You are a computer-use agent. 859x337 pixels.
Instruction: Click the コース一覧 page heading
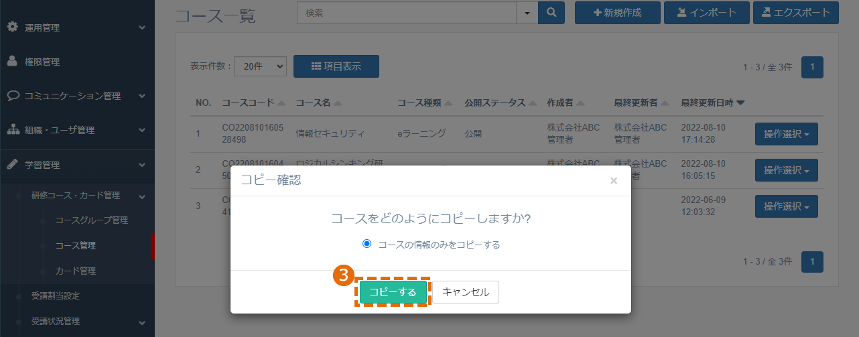click(215, 15)
